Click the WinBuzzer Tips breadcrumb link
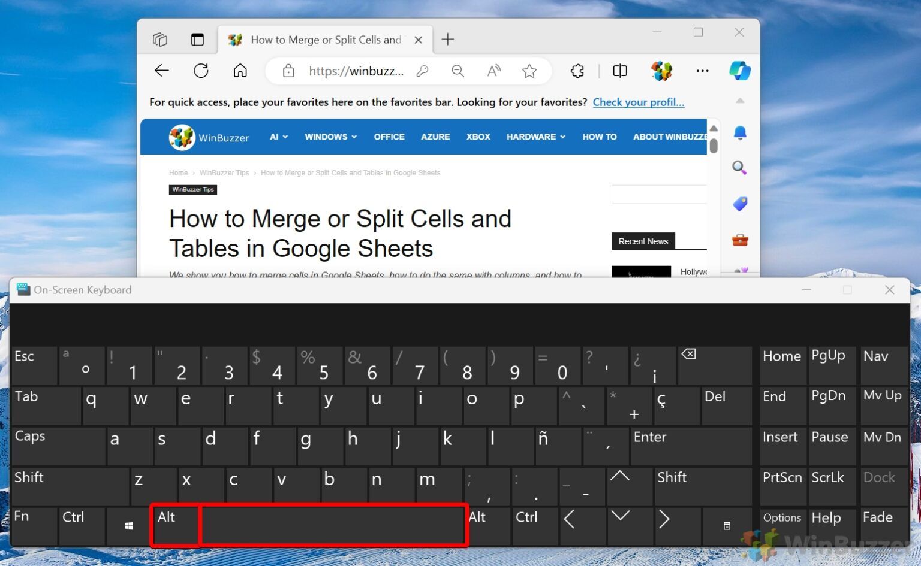The width and height of the screenshot is (921, 566). click(x=224, y=172)
